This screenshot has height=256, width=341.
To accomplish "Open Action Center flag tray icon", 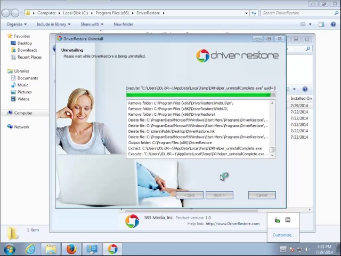I will point(292,249).
